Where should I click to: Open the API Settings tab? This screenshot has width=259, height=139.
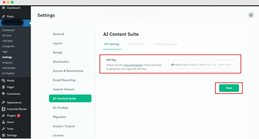(112, 44)
